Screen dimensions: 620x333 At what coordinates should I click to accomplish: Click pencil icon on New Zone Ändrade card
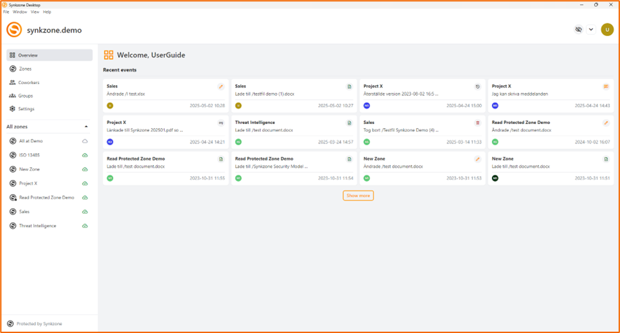(478, 160)
